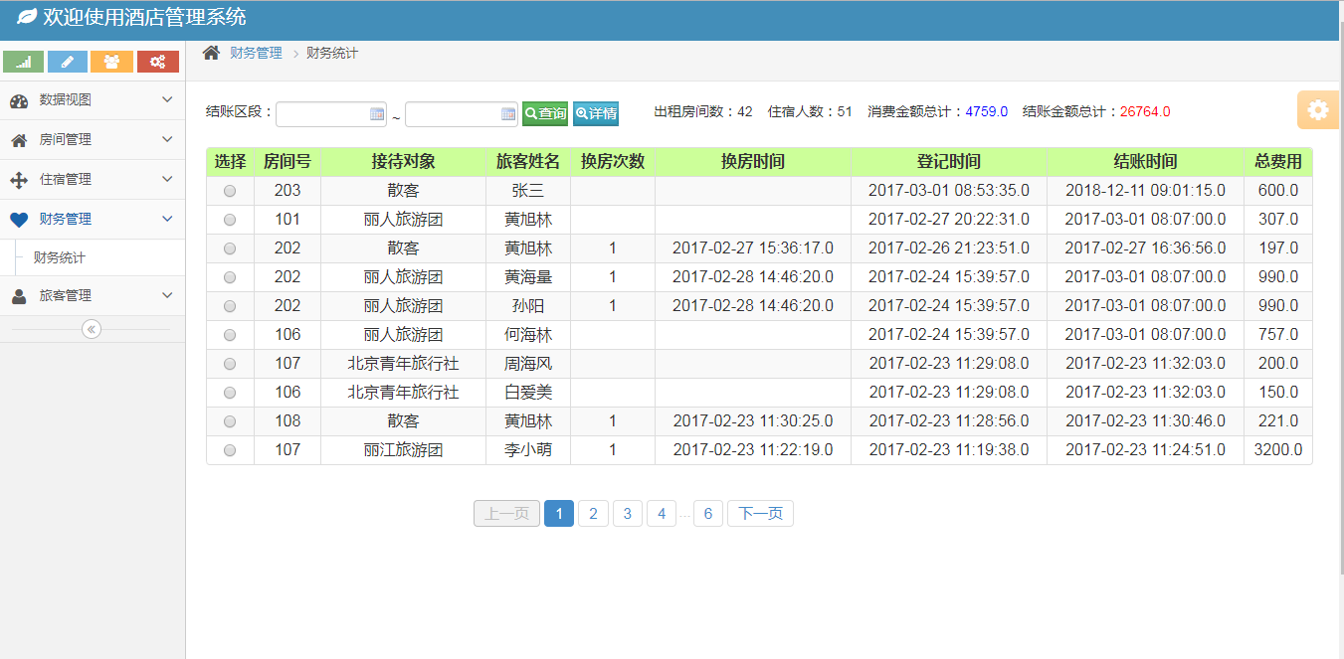Expand the 房间管理 sidebar menu

tap(92, 140)
